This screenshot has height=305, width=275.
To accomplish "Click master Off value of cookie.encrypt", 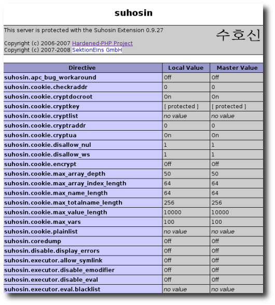I will coord(215,164).
